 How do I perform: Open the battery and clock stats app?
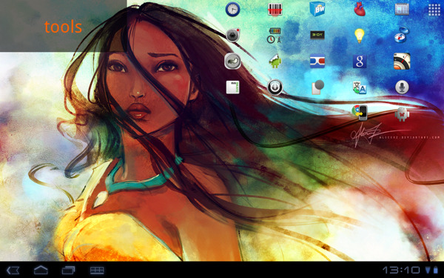(275, 36)
